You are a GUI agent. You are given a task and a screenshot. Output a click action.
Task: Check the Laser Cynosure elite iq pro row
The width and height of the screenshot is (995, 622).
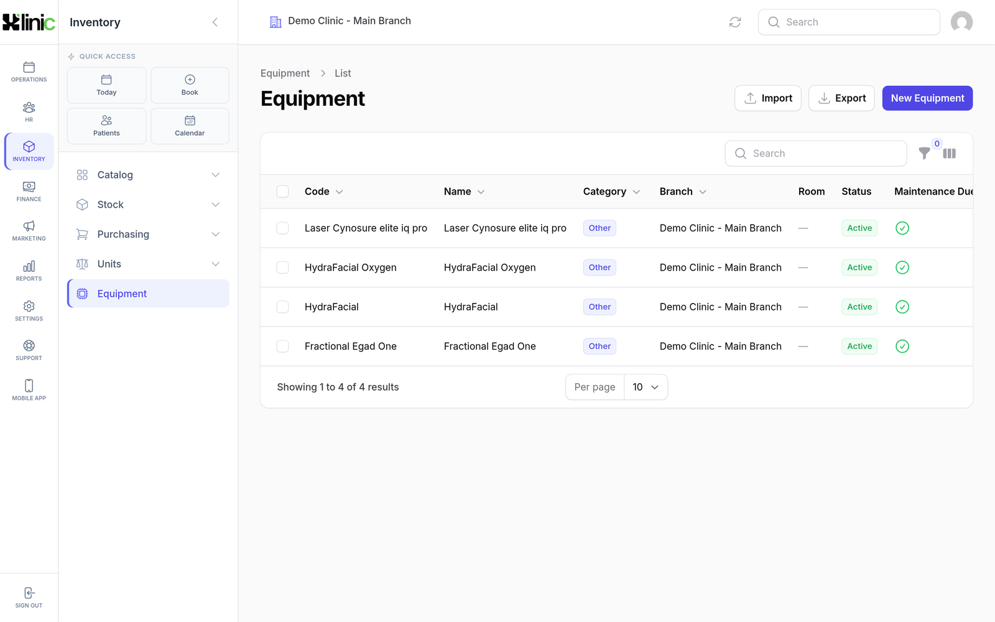pos(282,228)
